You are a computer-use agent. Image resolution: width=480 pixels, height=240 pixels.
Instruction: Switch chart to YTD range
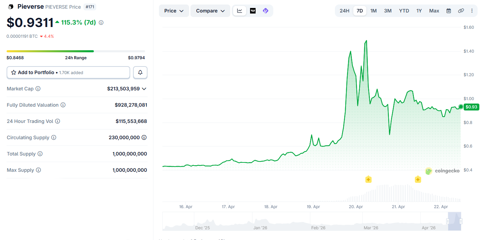pos(404,11)
